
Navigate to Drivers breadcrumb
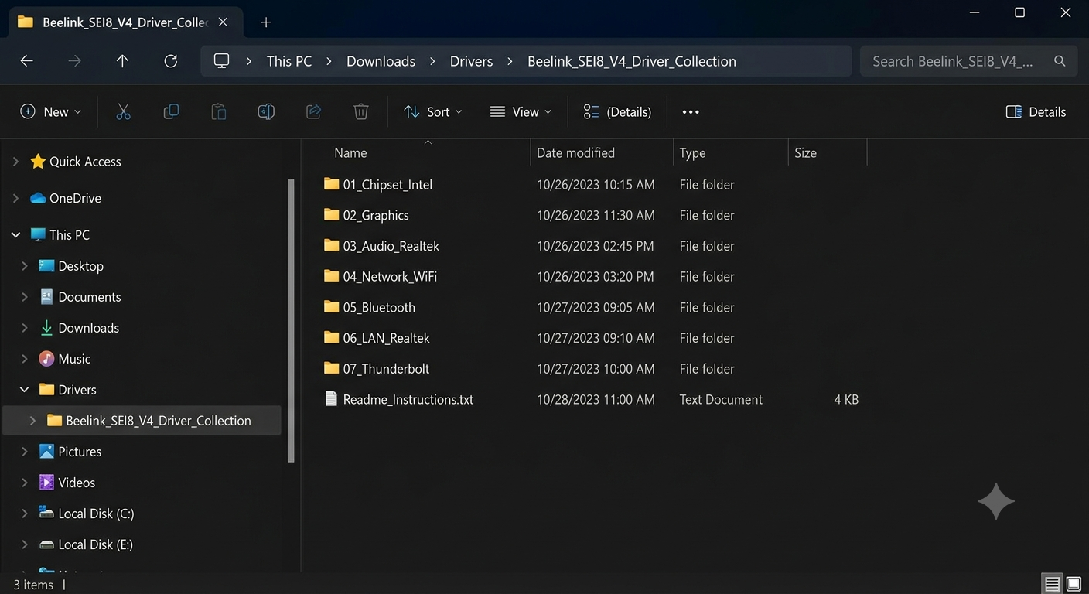coord(471,61)
